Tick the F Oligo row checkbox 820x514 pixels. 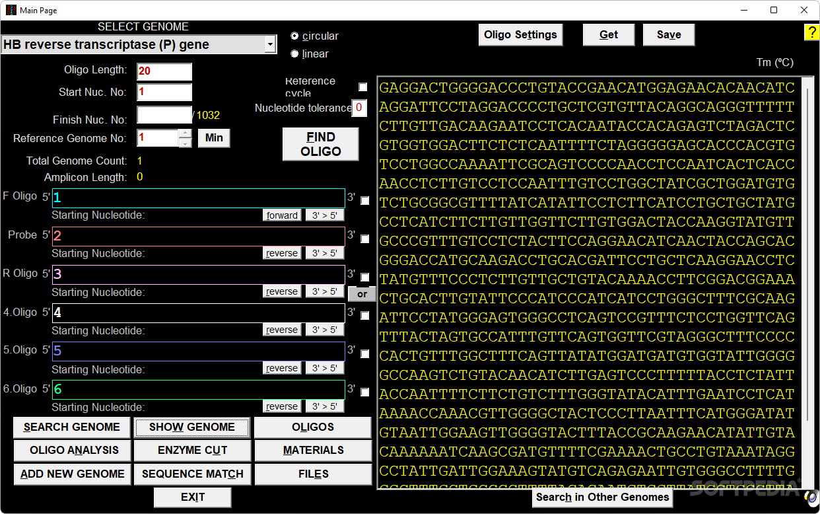pos(365,200)
